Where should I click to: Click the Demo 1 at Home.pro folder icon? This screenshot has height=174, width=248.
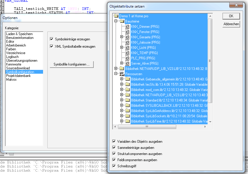(x=116, y=16)
